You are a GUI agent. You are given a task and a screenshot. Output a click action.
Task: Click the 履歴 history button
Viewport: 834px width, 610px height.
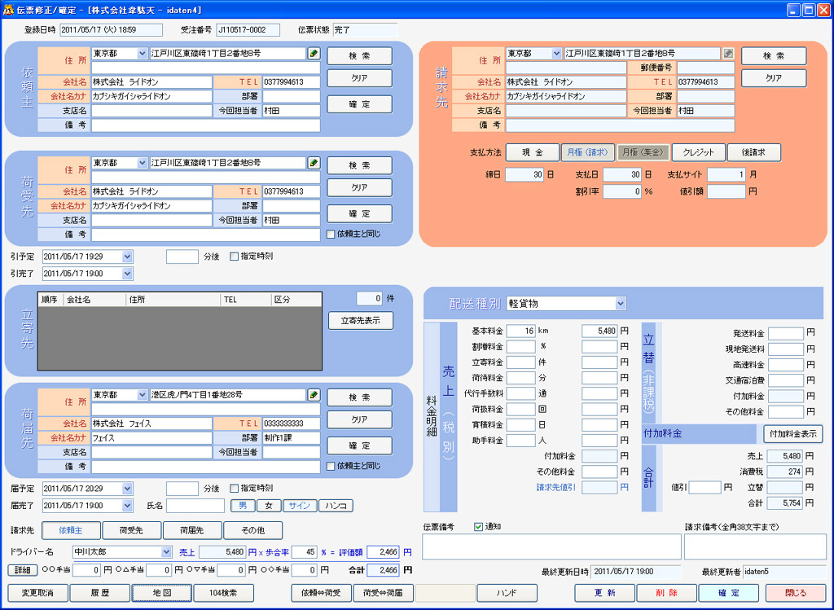[x=100, y=593]
